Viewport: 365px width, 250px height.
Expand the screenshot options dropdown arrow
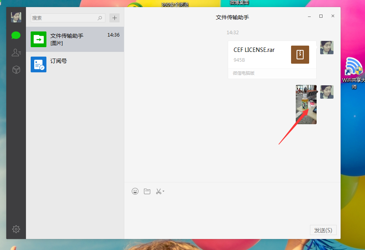(x=163, y=191)
